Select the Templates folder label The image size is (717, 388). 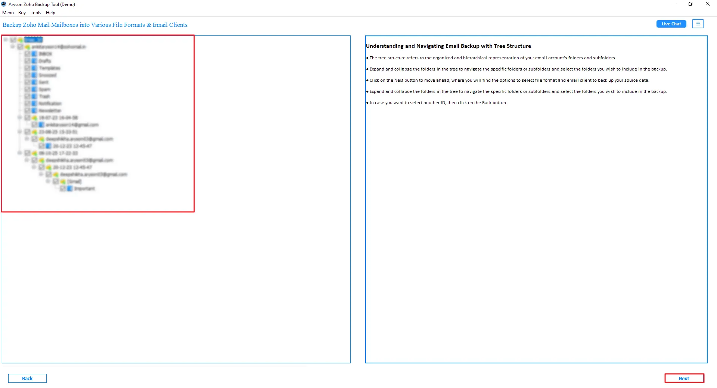tap(49, 68)
